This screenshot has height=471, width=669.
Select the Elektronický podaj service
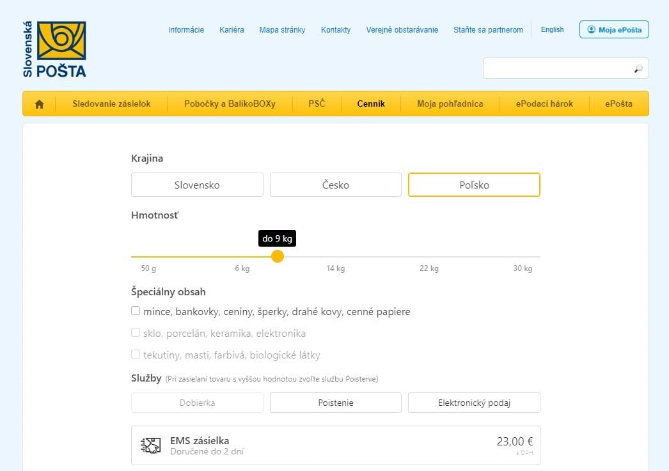[x=474, y=403]
